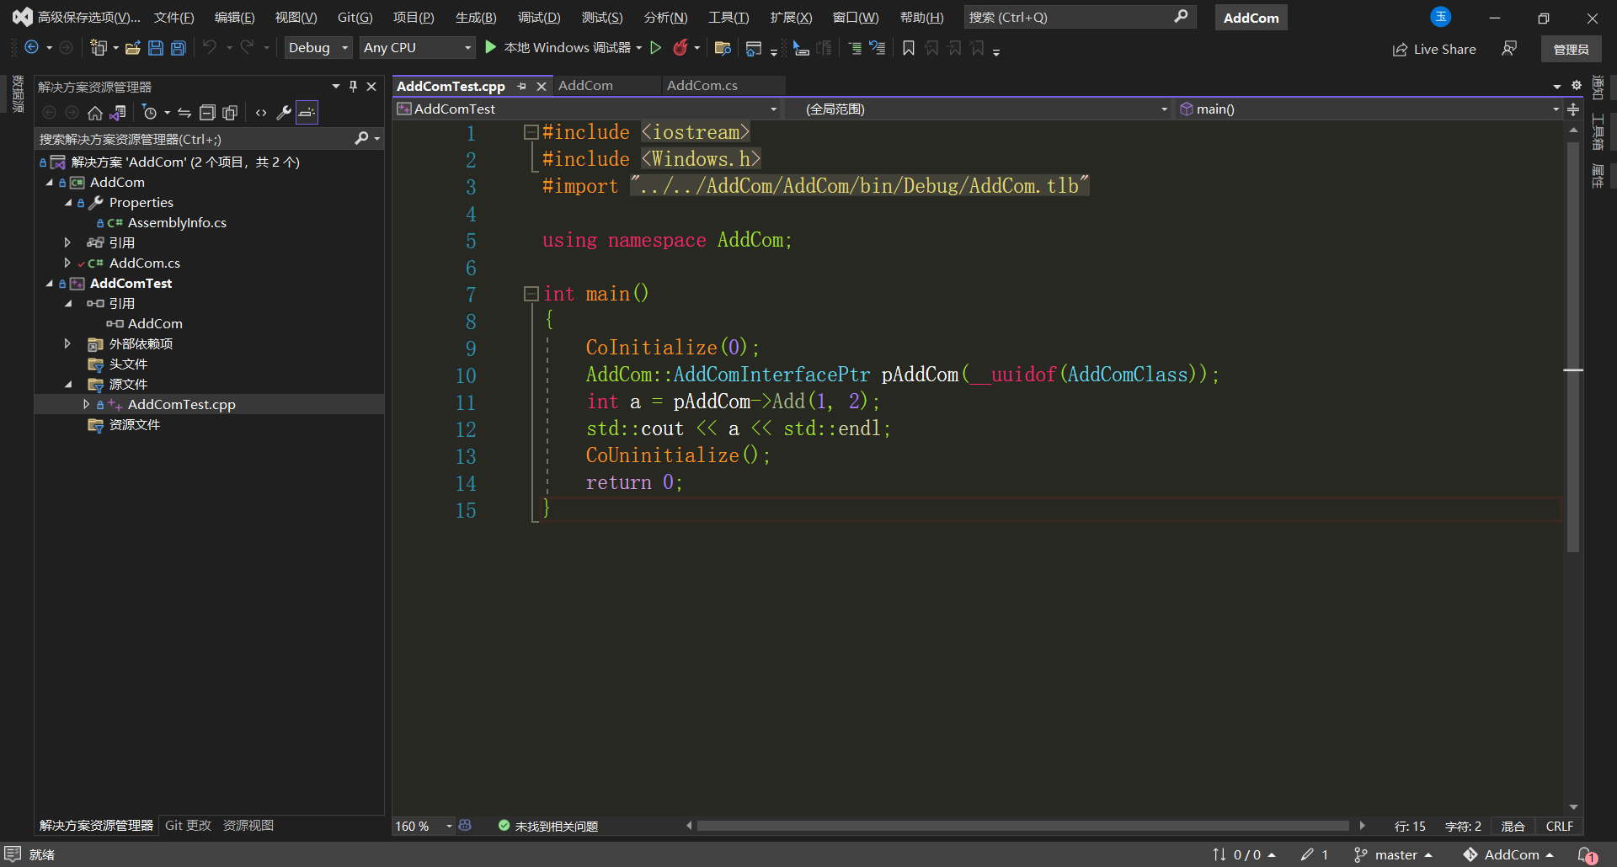1617x867 pixels.
Task: Open the 生成(B) menu
Action: [x=476, y=18]
